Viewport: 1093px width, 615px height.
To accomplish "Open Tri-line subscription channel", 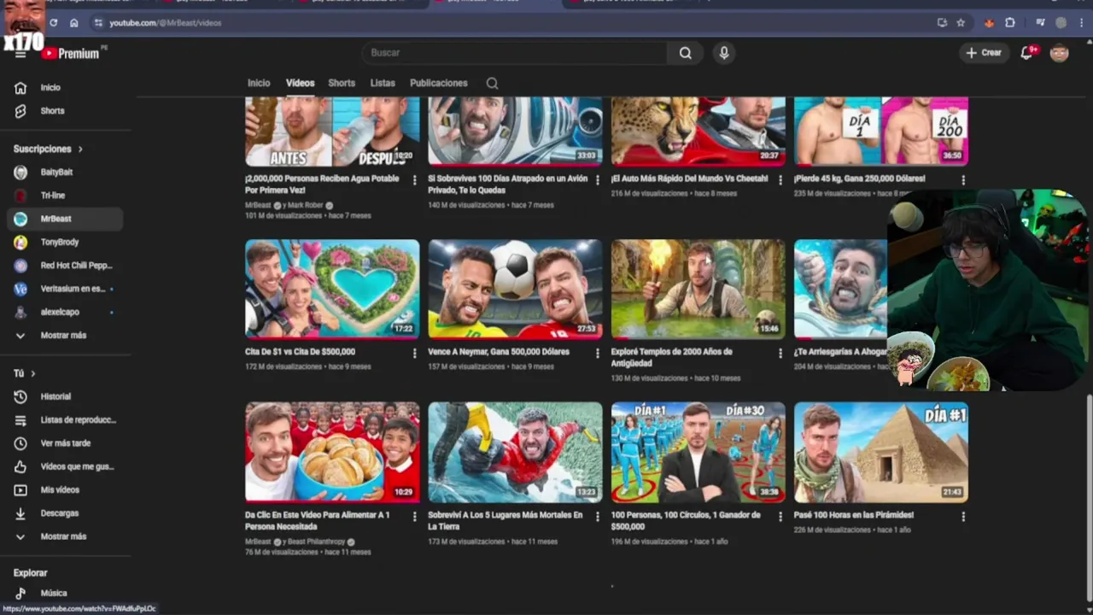I will coord(66,196).
